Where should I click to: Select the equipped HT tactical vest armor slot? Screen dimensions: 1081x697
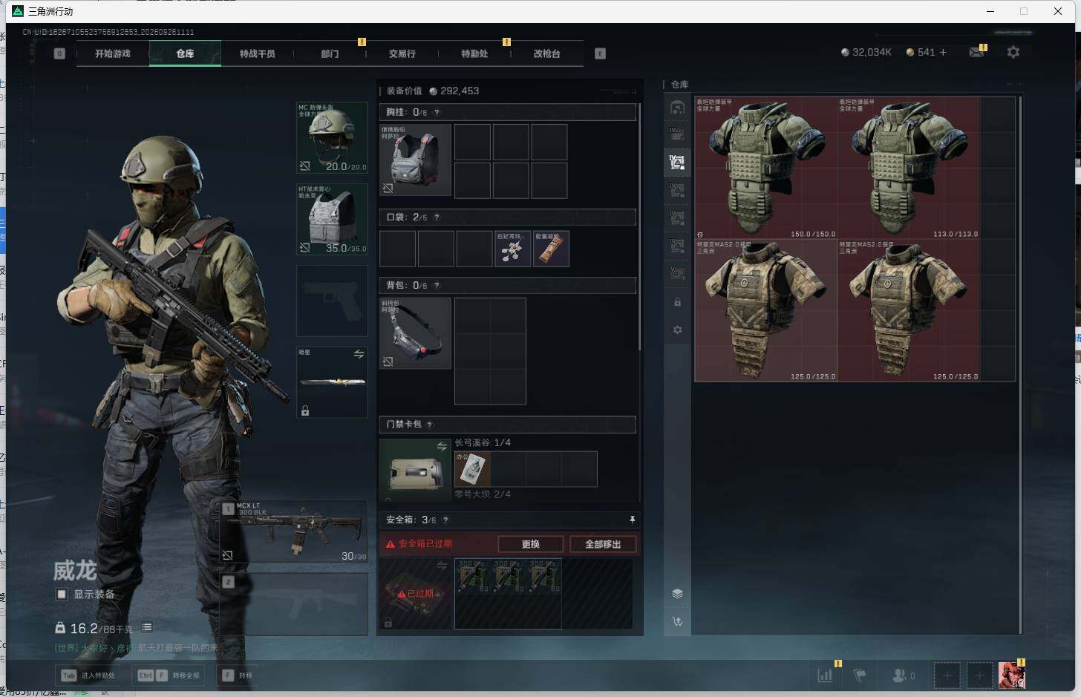pos(332,219)
